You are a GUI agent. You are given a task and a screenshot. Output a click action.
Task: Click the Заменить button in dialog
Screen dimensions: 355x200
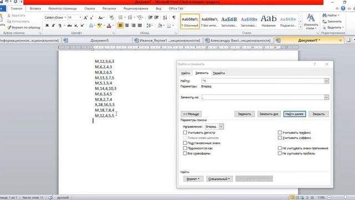pyautogui.click(x=245, y=114)
